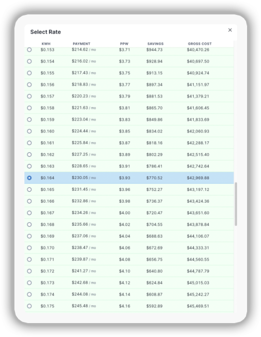261x337 pixels.
Task: Click the $230.05 / mo payment in highlighted row
Action: click(84, 178)
